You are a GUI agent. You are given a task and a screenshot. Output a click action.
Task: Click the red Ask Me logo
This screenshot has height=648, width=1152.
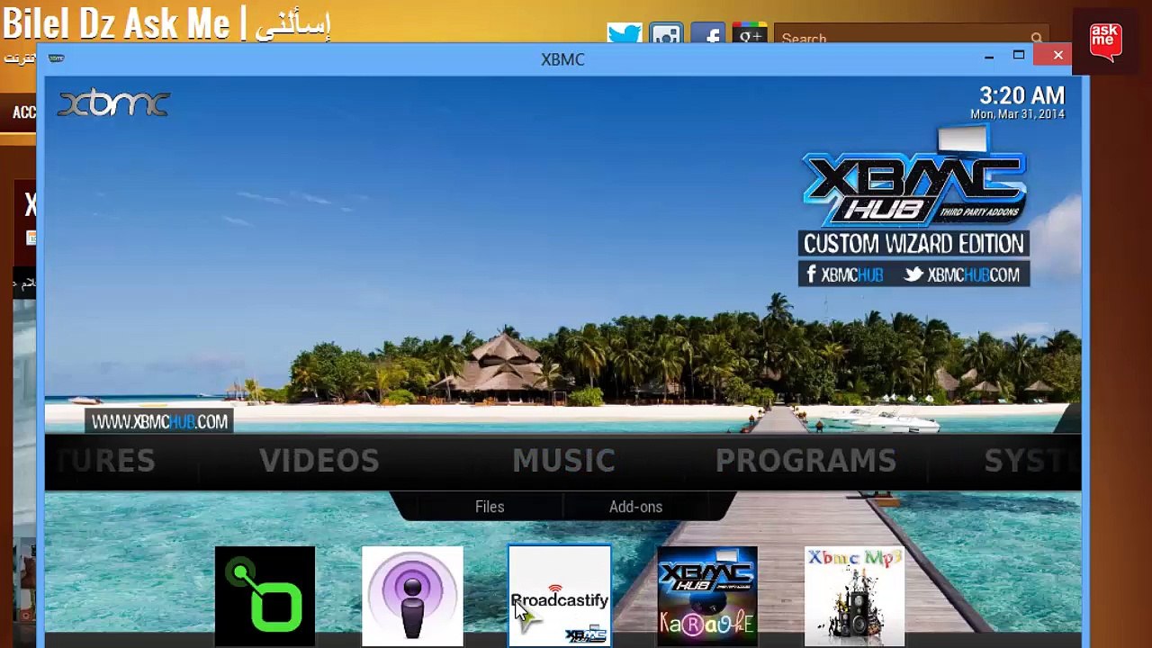(x=1105, y=42)
